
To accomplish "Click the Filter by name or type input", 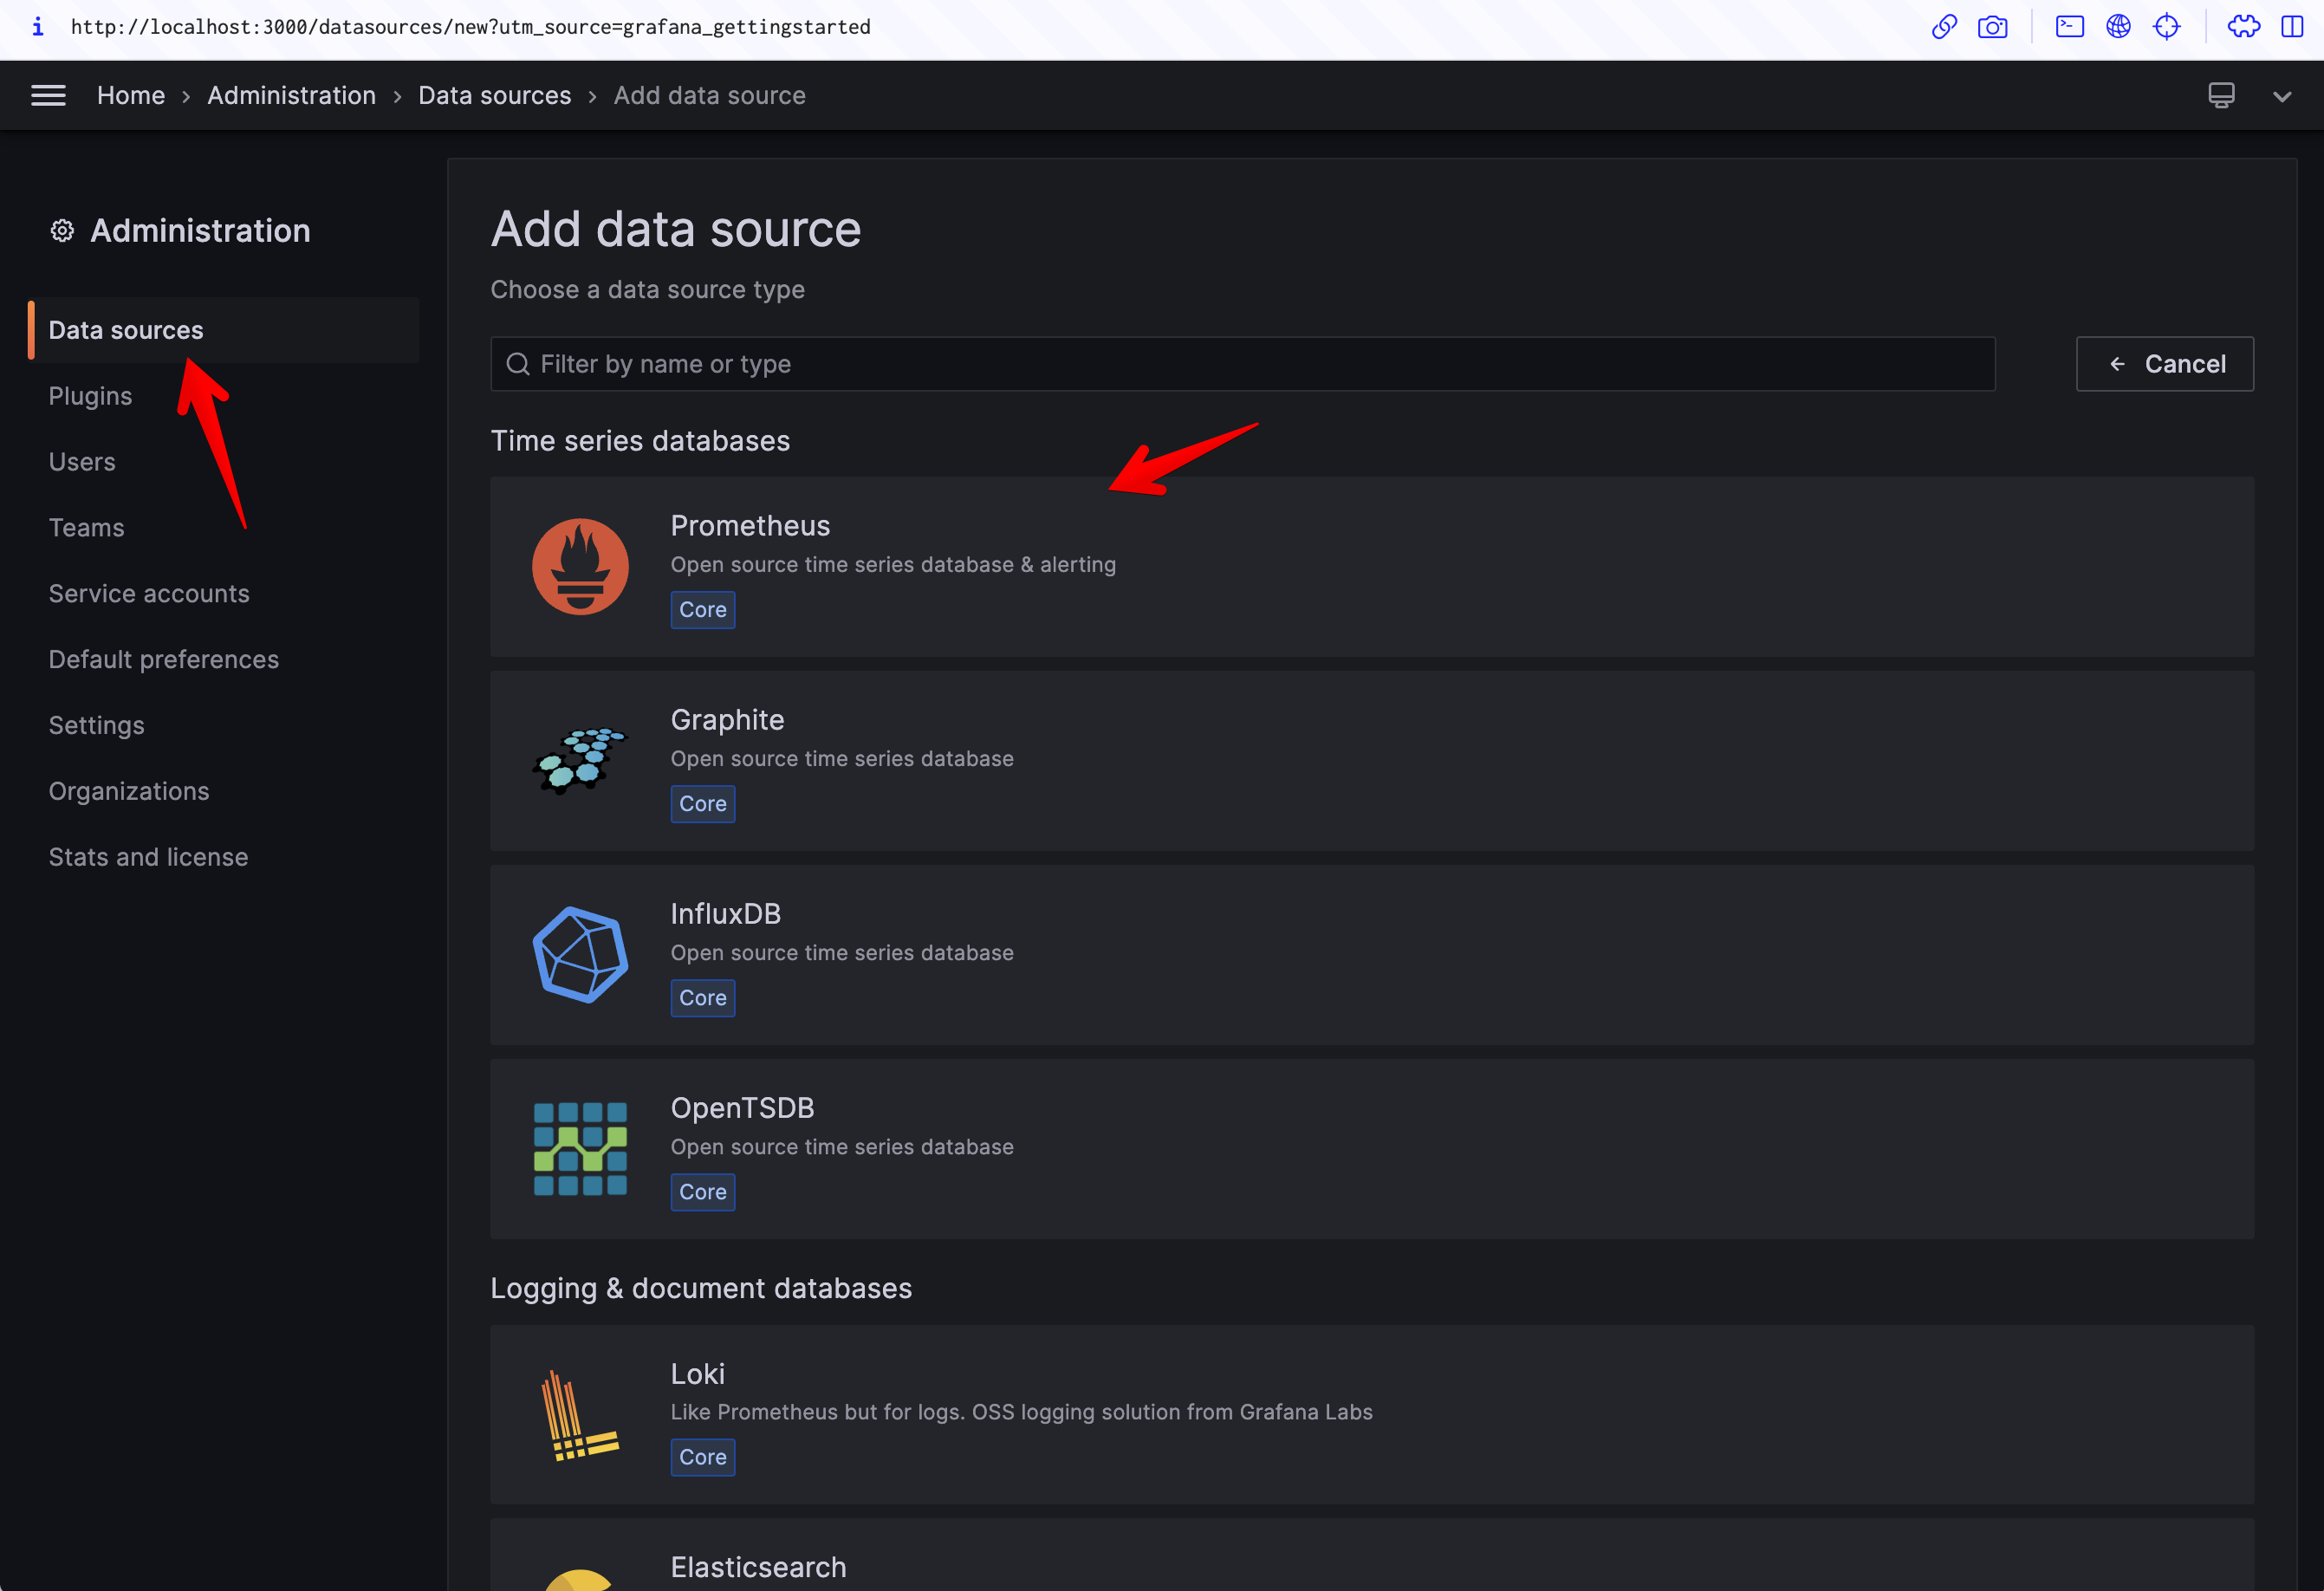I will point(1242,362).
